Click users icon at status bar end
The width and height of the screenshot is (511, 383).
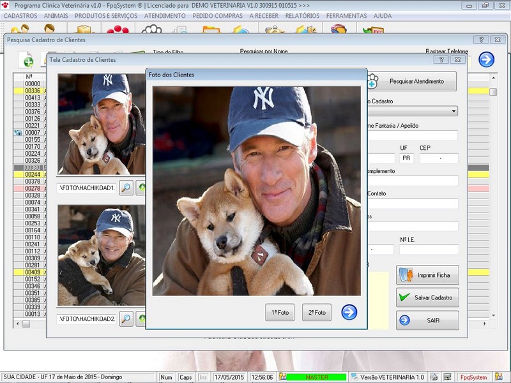pyautogui.click(x=499, y=377)
